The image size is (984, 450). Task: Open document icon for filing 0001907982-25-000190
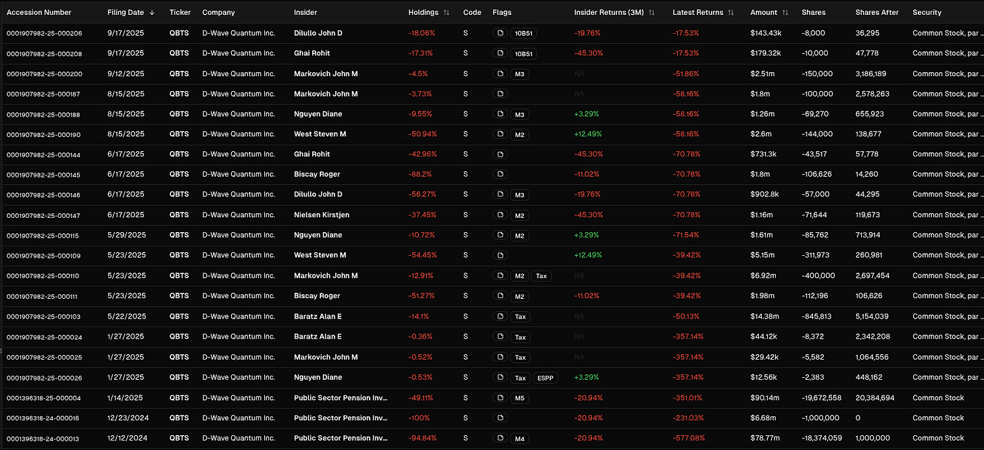[500, 134]
